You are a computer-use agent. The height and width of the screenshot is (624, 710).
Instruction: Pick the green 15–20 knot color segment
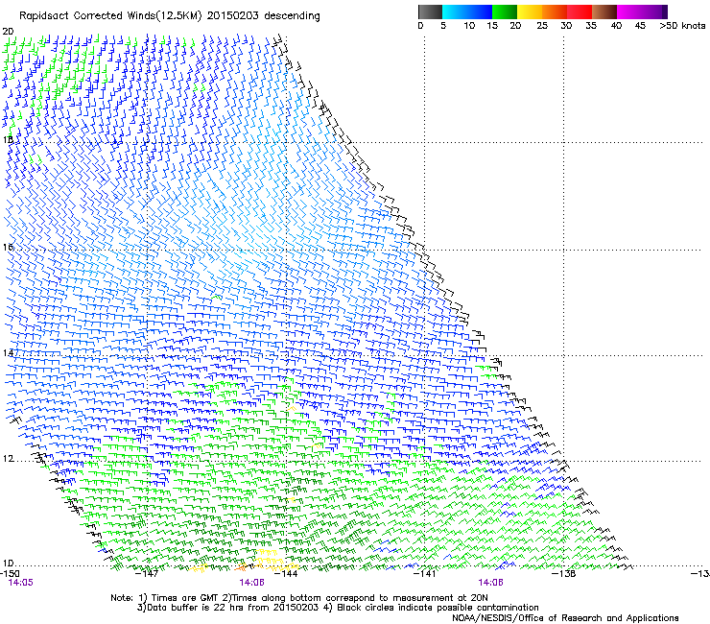click(x=505, y=12)
